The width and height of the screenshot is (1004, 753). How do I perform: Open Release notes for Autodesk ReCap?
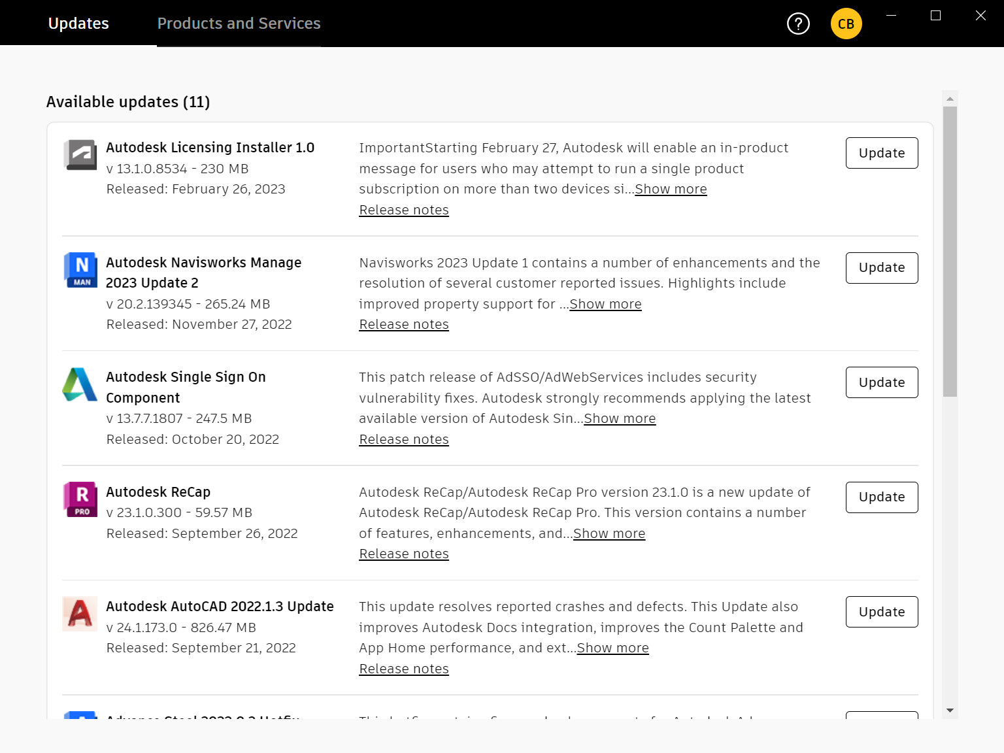404,554
